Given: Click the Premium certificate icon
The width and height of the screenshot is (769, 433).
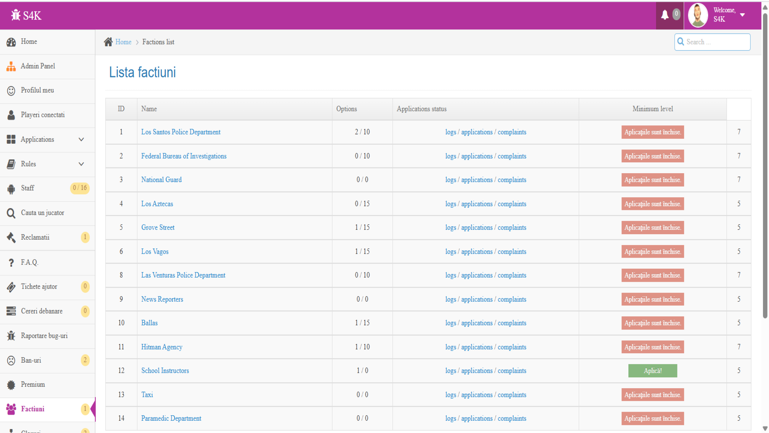Looking at the screenshot, I should [x=11, y=385].
